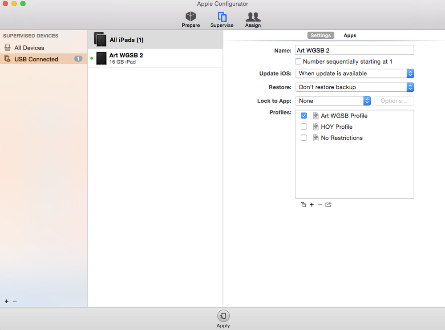Check the No Restrictions checkbox
The image size is (445, 330).
[x=303, y=138]
